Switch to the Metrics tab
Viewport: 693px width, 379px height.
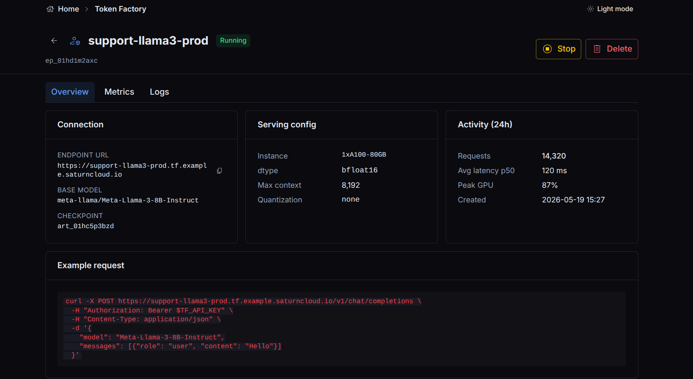tap(119, 92)
